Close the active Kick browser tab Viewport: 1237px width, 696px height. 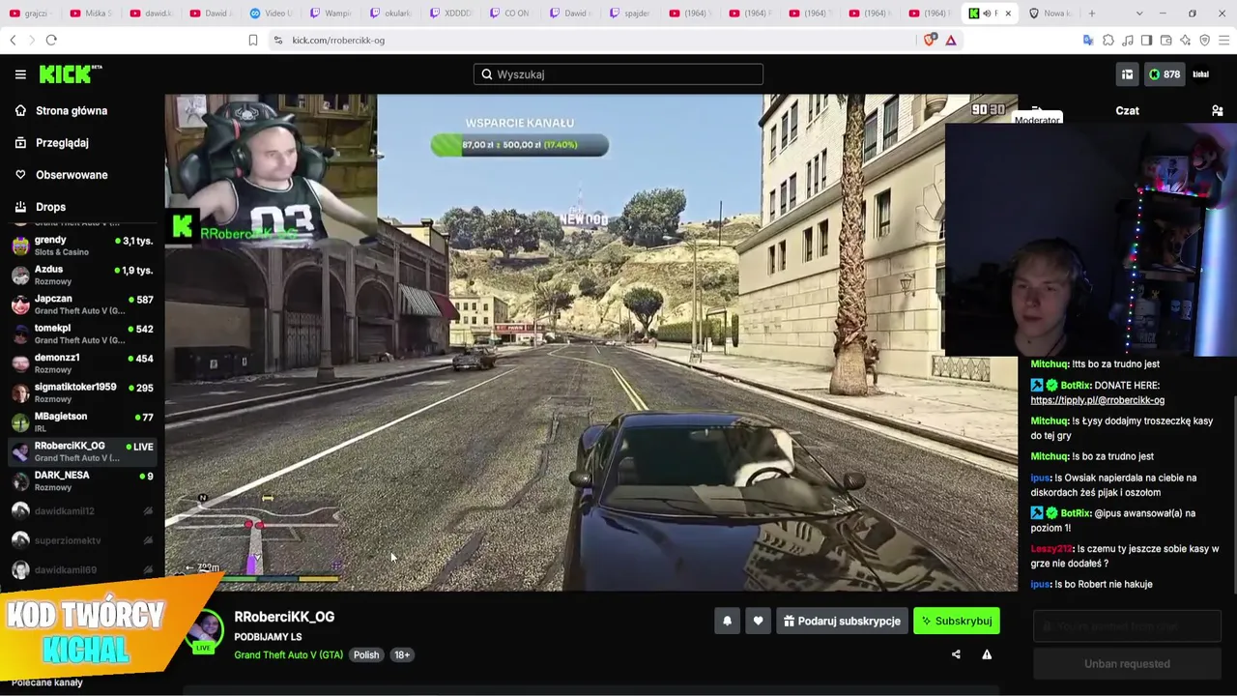(x=1008, y=14)
